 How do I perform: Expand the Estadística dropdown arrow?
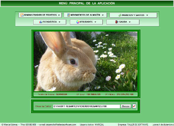pyautogui.click(x=59, y=22)
